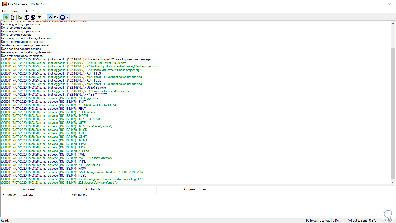
Task: Click the '227 Entering Passive Mode' log line
Action: tap(72, 172)
